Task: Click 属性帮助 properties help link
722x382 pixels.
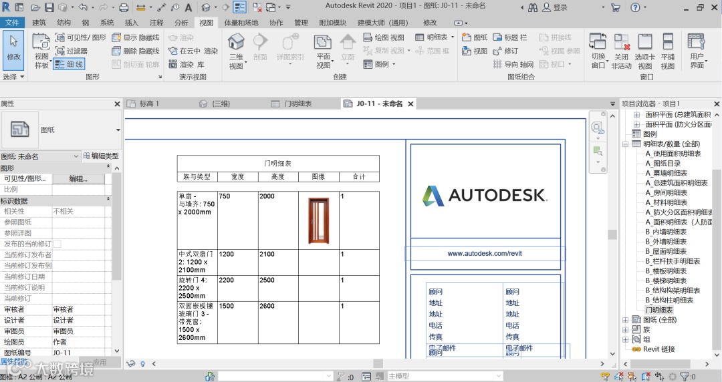Action: coord(14,362)
